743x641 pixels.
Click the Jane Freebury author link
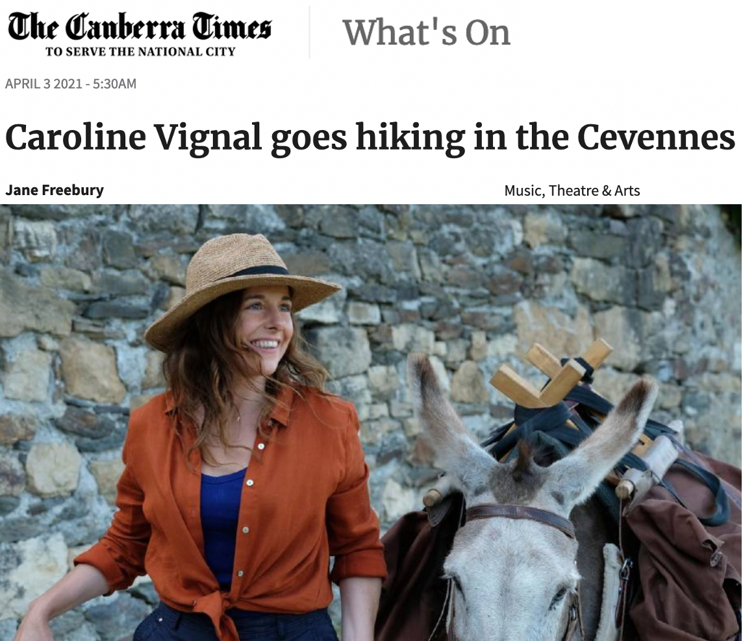[55, 190]
